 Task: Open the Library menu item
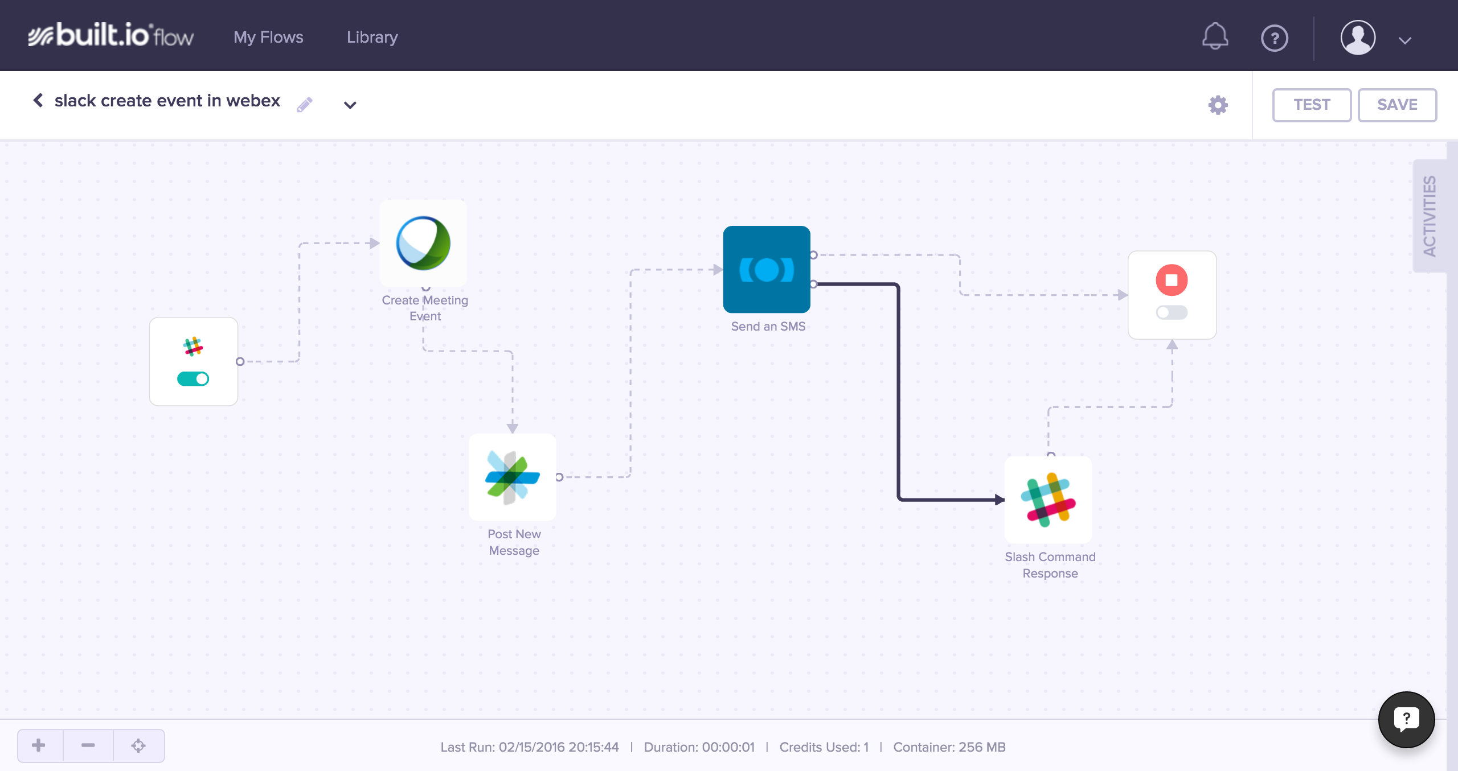pos(372,37)
